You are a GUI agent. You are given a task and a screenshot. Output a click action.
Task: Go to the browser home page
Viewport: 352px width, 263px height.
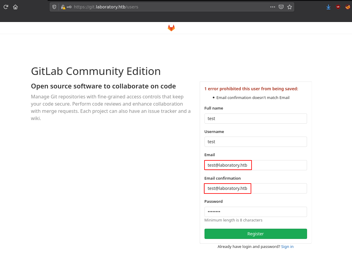pyautogui.click(x=15, y=7)
